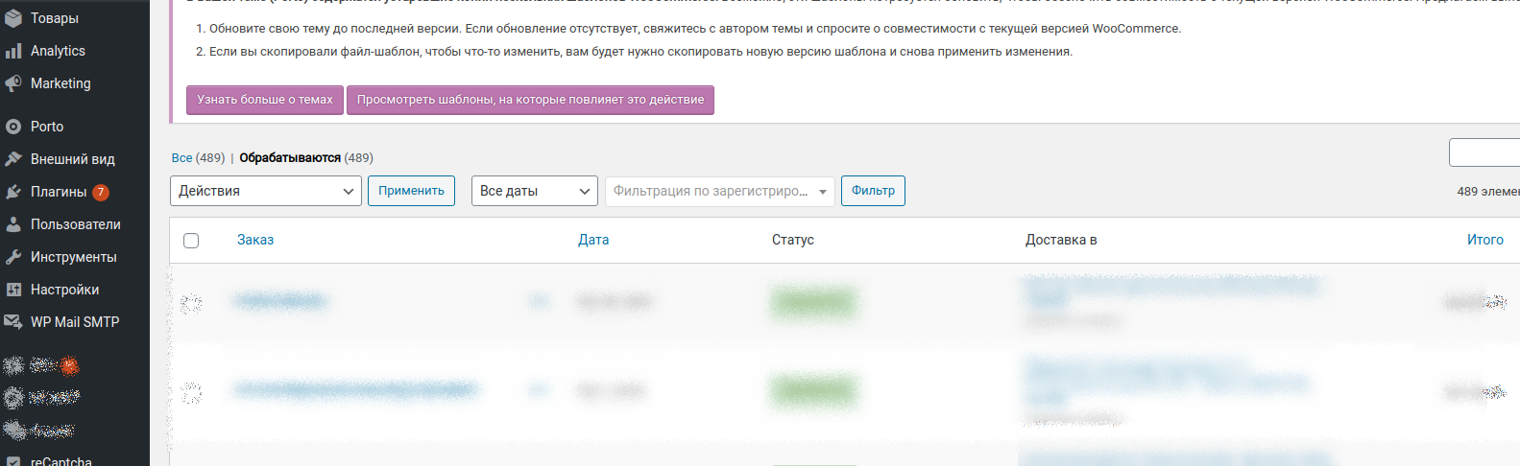
Task: Switch to the Все orders view
Action: tap(181, 158)
